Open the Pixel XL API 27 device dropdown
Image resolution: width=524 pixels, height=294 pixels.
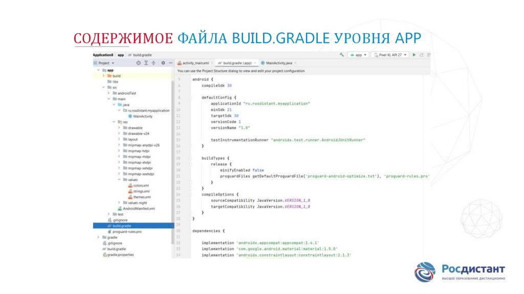390,54
